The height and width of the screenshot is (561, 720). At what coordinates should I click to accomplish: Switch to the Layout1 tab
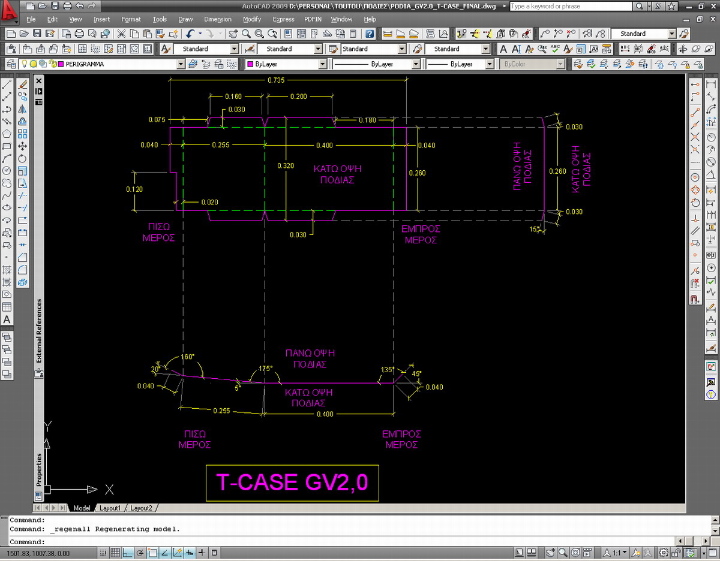click(110, 508)
